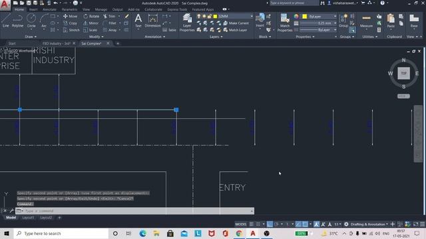Screen dimensions: 426x239
Task: Click the TOP face of ViewCube
Action: pyautogui.click(x=404, y=73)
